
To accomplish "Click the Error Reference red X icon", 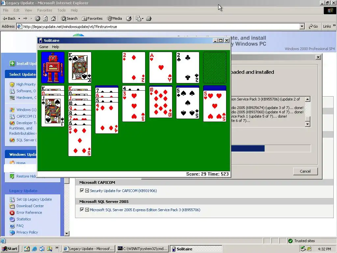I will point(12,212).
